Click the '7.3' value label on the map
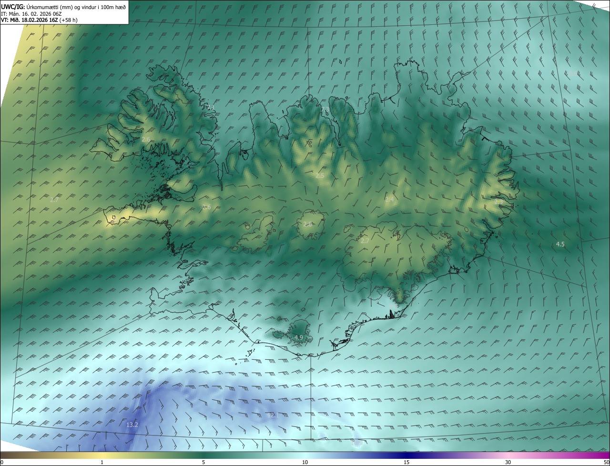The height and width of the screenshot is (466, 610). pos(325,110)
